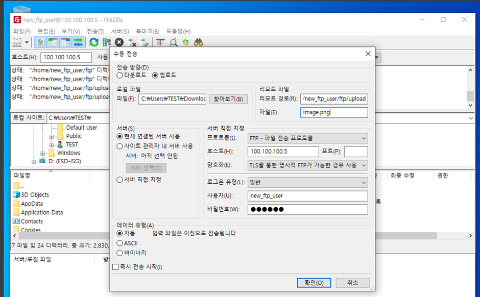
Task: Expand the TEST folder tree node
Action: tap(52, 145)
